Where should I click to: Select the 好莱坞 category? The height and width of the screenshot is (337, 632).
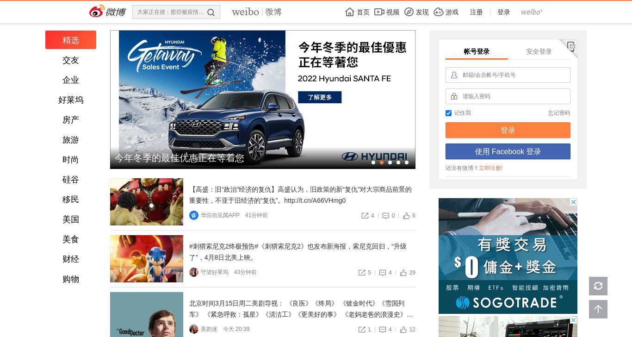coord(71,100)
